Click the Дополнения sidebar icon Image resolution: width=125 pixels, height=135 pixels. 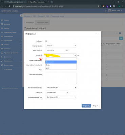[x=2, y=57]
